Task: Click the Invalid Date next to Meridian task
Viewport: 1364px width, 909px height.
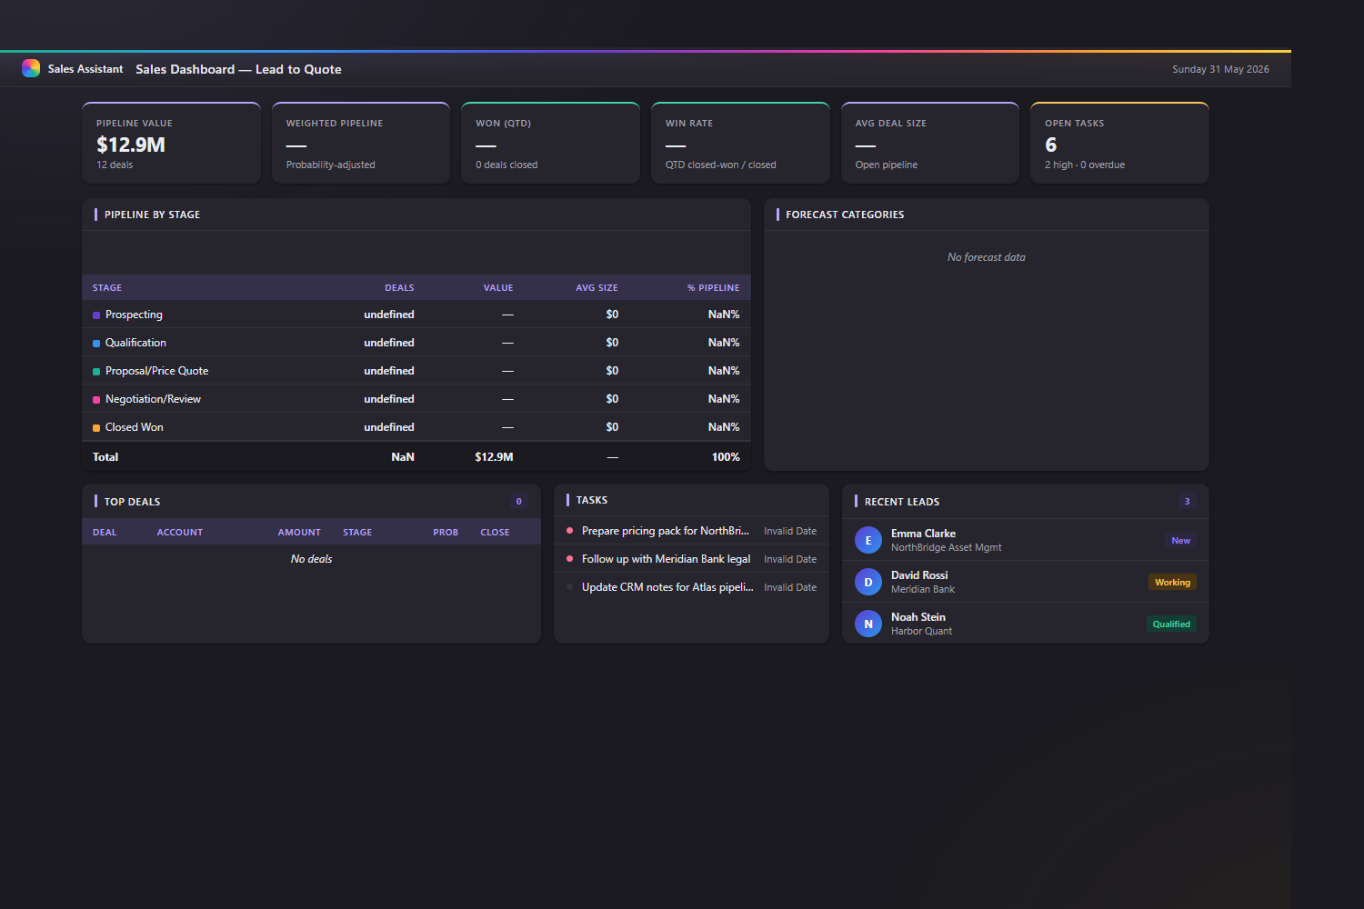Action: coord(790,559)
